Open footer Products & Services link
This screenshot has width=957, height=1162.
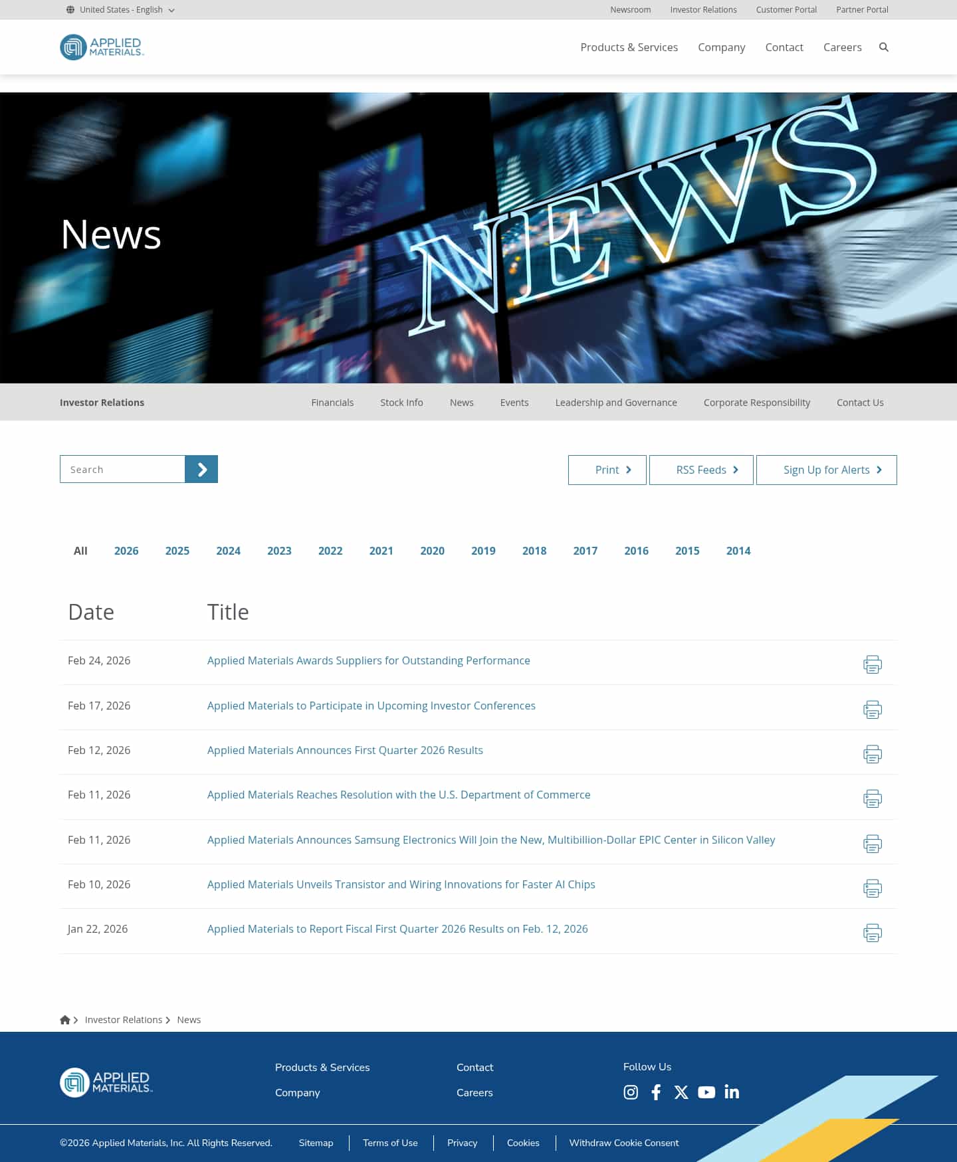[x=322, y=1067]
